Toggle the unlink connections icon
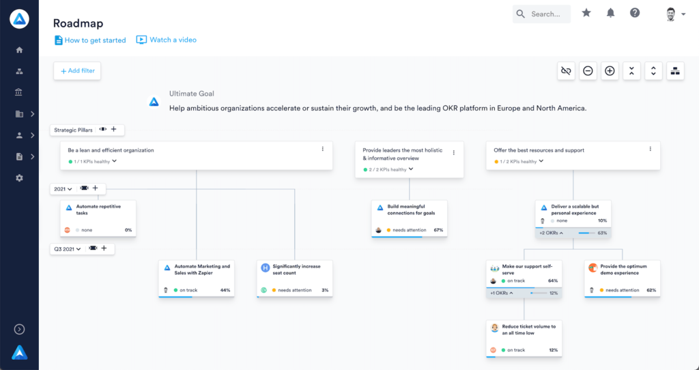 [566, 71]
